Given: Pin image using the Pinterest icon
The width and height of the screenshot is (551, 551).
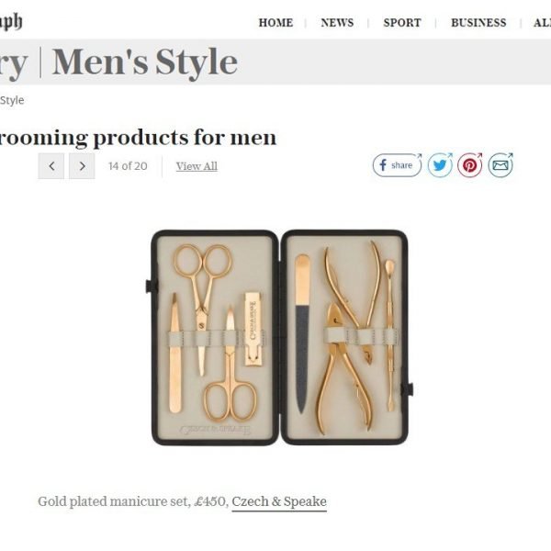Looking at the screenshot, I should tap(470, 165).
